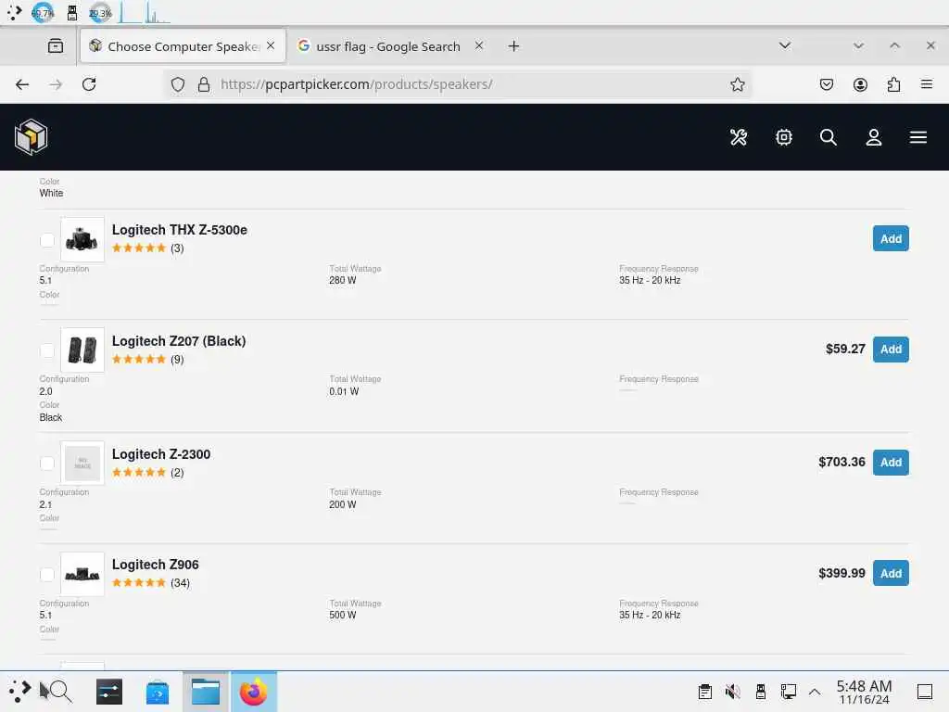
Task: Check the Logitech Z-2300 checkbox
Action: coord(47,464)
